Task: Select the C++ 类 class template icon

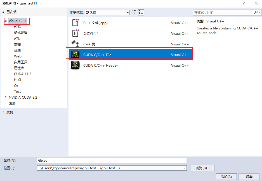Action: pos(75,44)
